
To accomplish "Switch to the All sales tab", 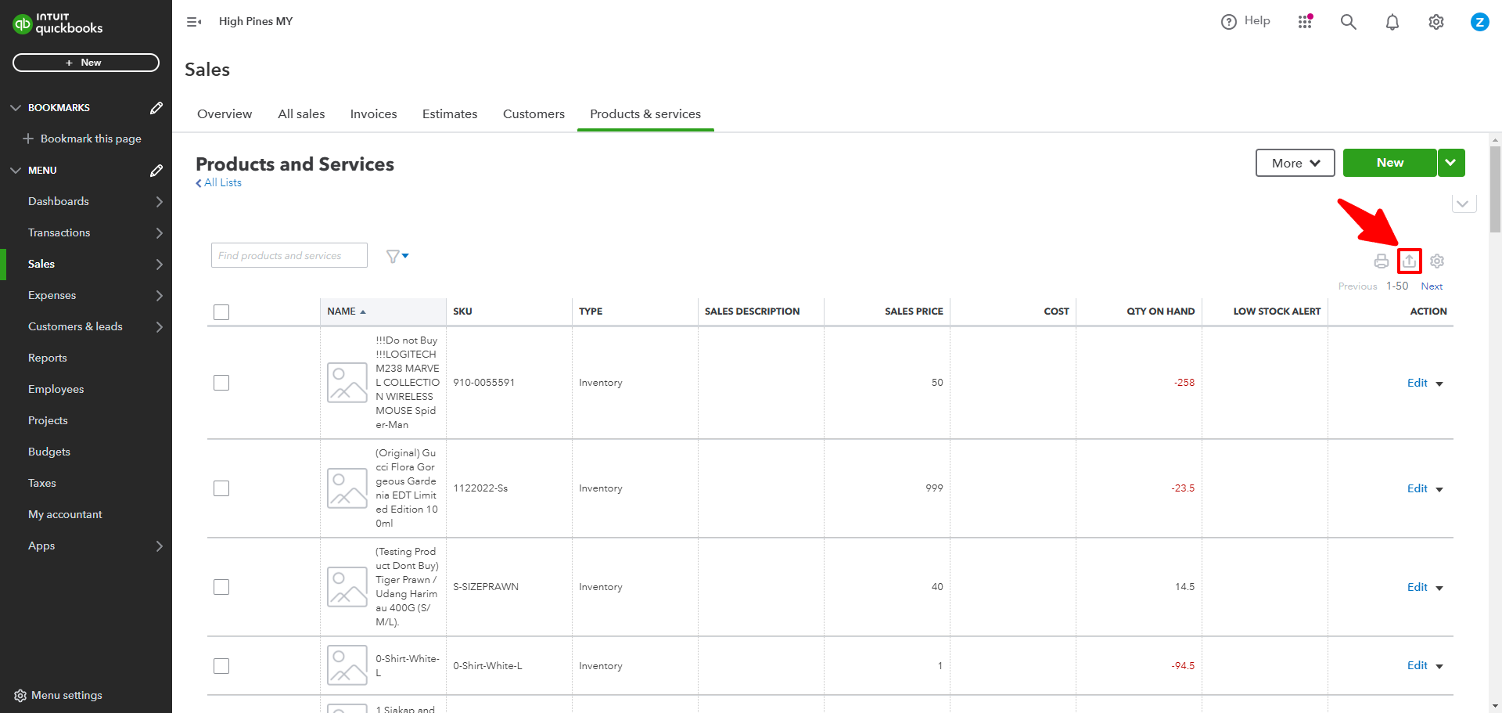I will (301, 114).
